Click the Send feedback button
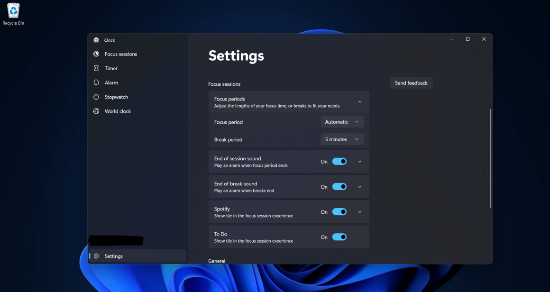This screenshot has height=292, width=550. [411, 82]
